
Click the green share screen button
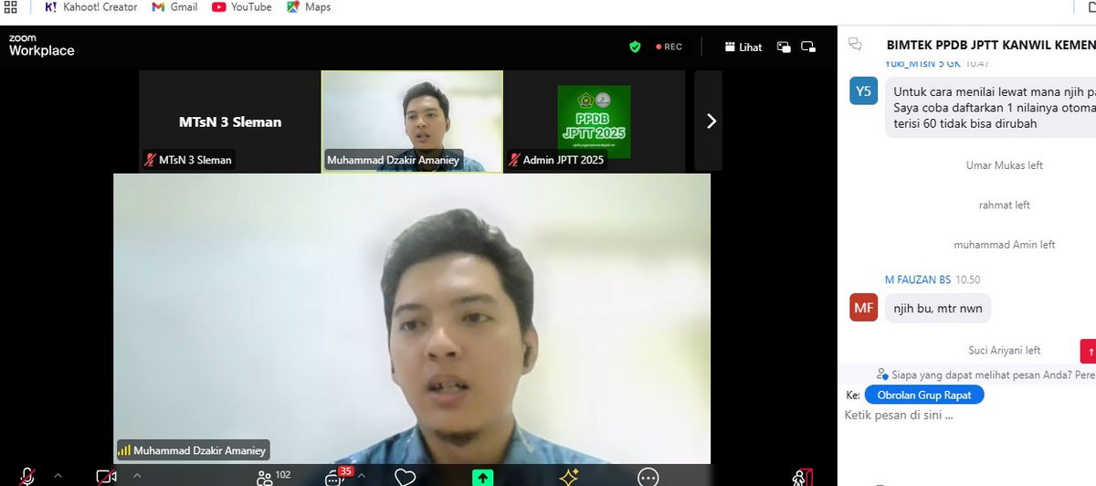[482, 477]
